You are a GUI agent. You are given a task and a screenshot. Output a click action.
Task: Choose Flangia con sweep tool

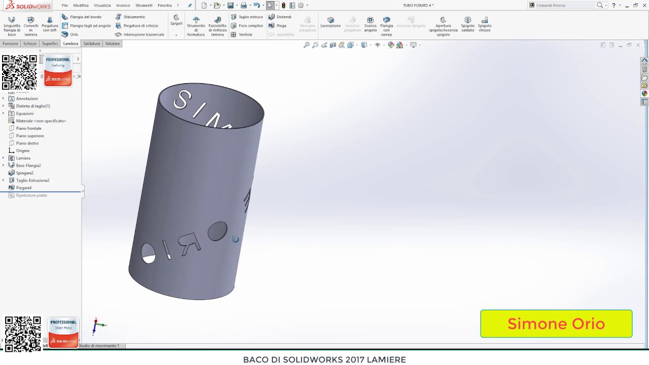(x=386, y=26)
